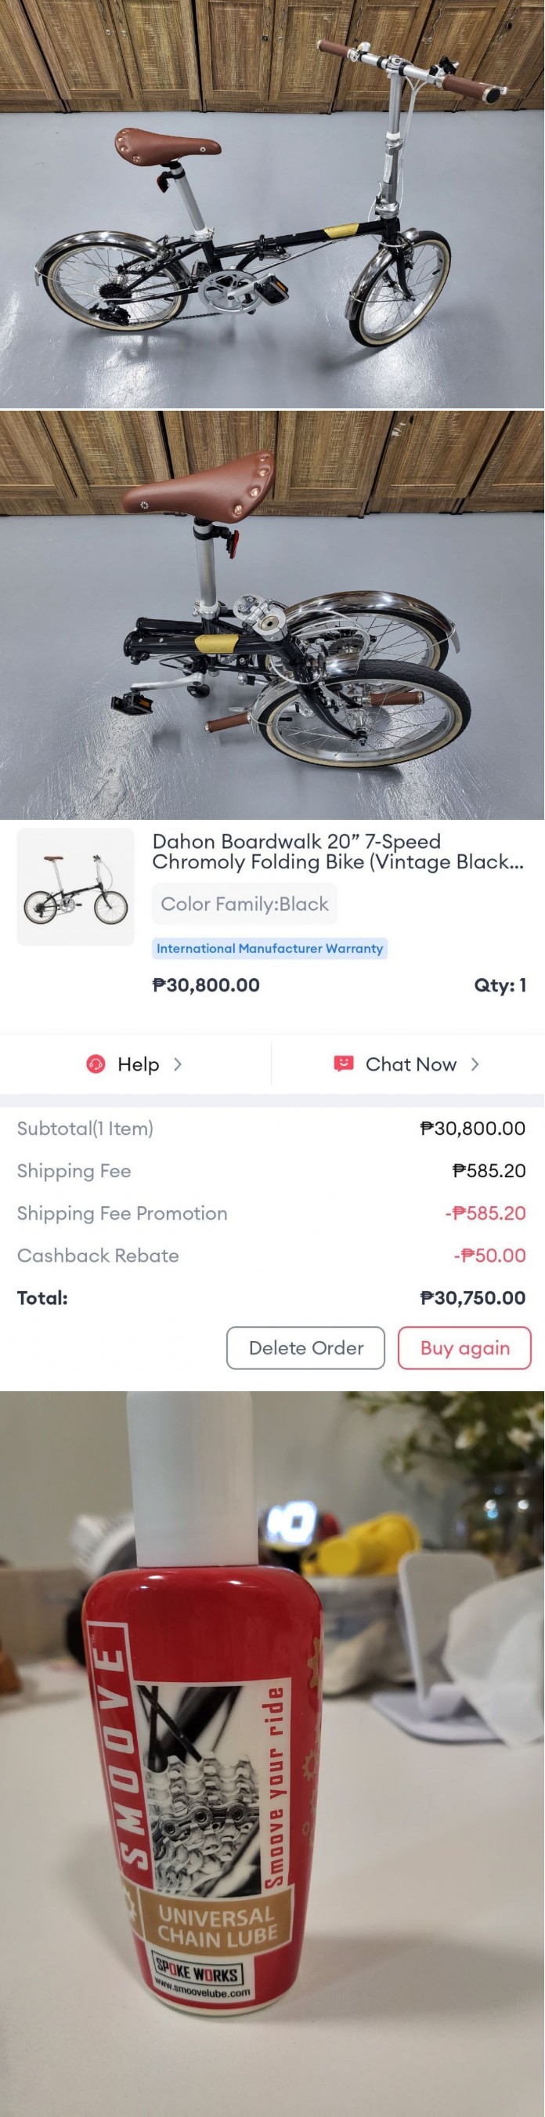Tap the red Help headset icon
The width and height of the screenshot is (545, 2117).
click(96, 1064)
